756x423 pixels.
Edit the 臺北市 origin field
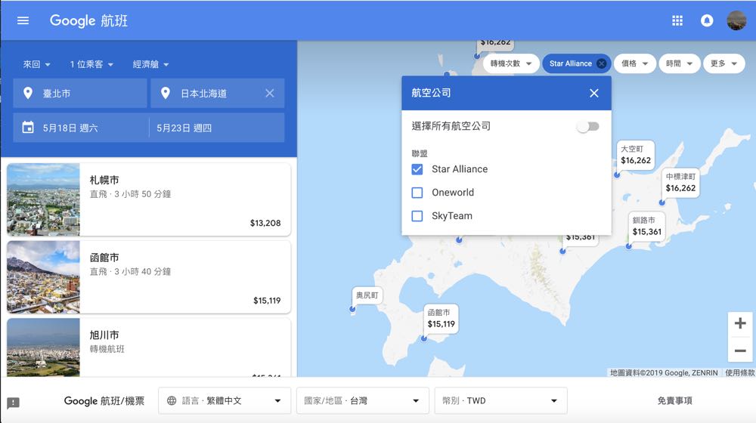[x=80, y=93]
